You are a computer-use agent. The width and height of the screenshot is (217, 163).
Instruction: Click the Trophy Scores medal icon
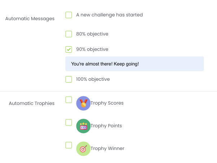pos(83,103)
